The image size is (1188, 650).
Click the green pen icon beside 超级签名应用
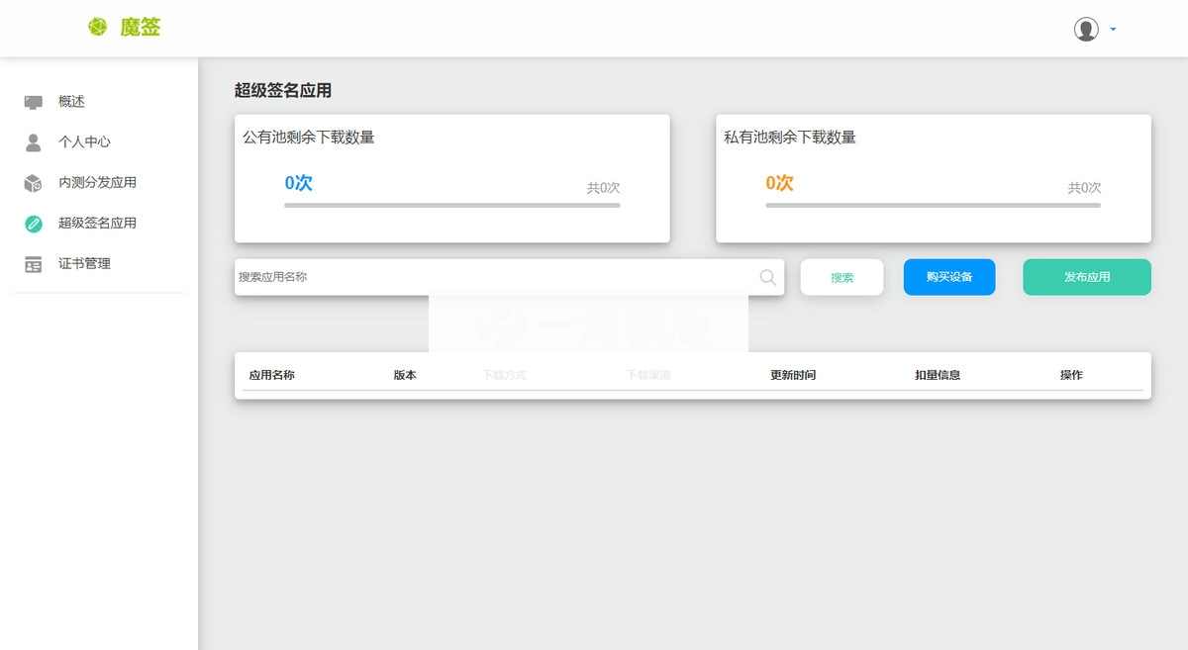(32, 223)
